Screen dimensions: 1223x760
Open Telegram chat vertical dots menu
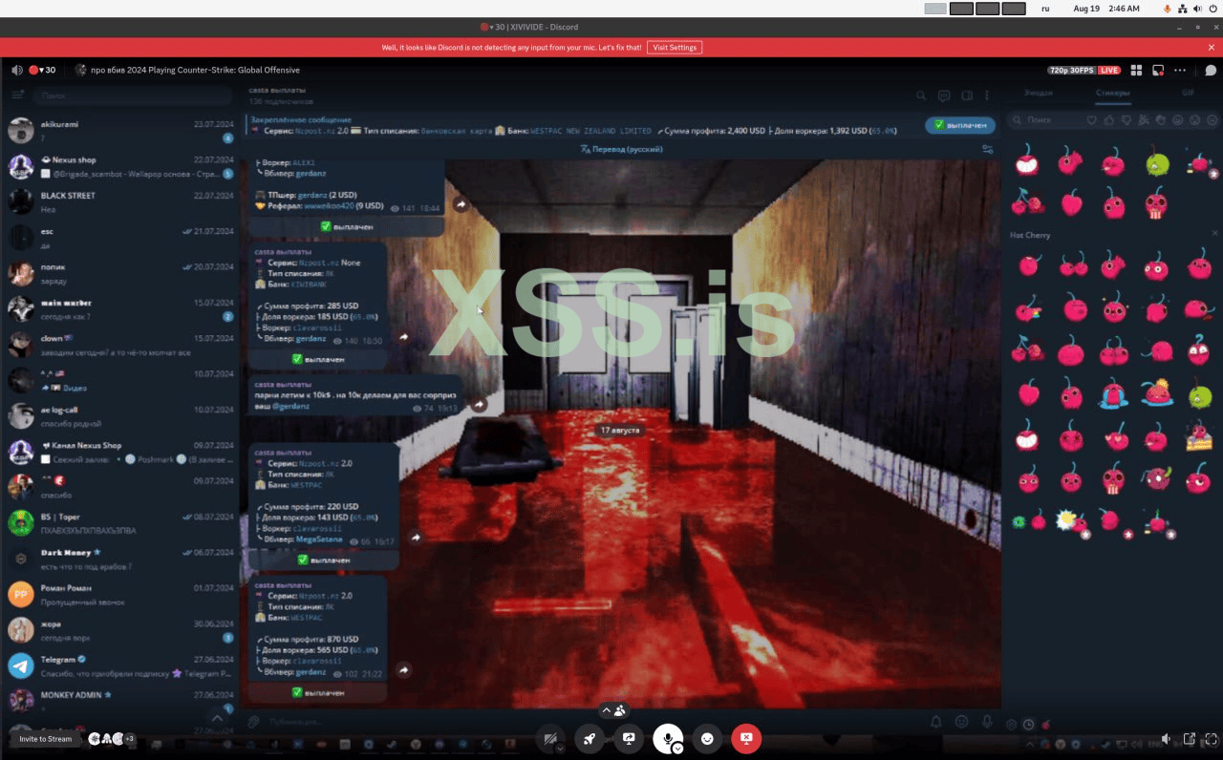pyautogui.click(x=989, y=95)
